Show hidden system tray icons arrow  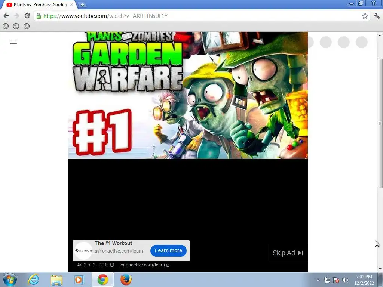point(318,280)
